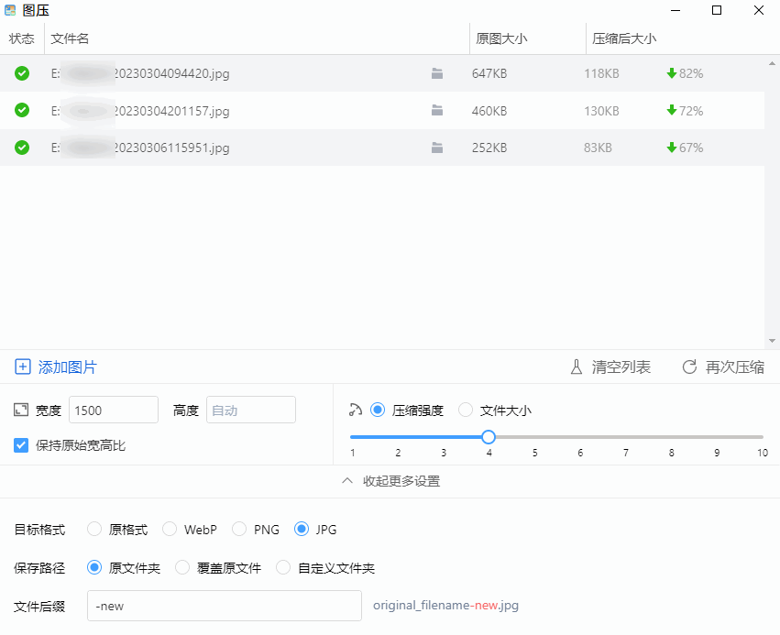Select the 覆盖原文件 save option
Image resolution: width=780 pixels, height=635 pixels.
pyautogui.click(x=182, y=568)
